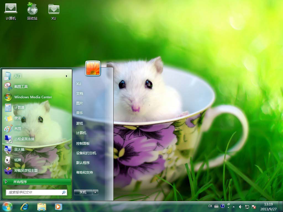Expand the 入门 submenu arrow

pyautogui.click(x=67, y=76)
